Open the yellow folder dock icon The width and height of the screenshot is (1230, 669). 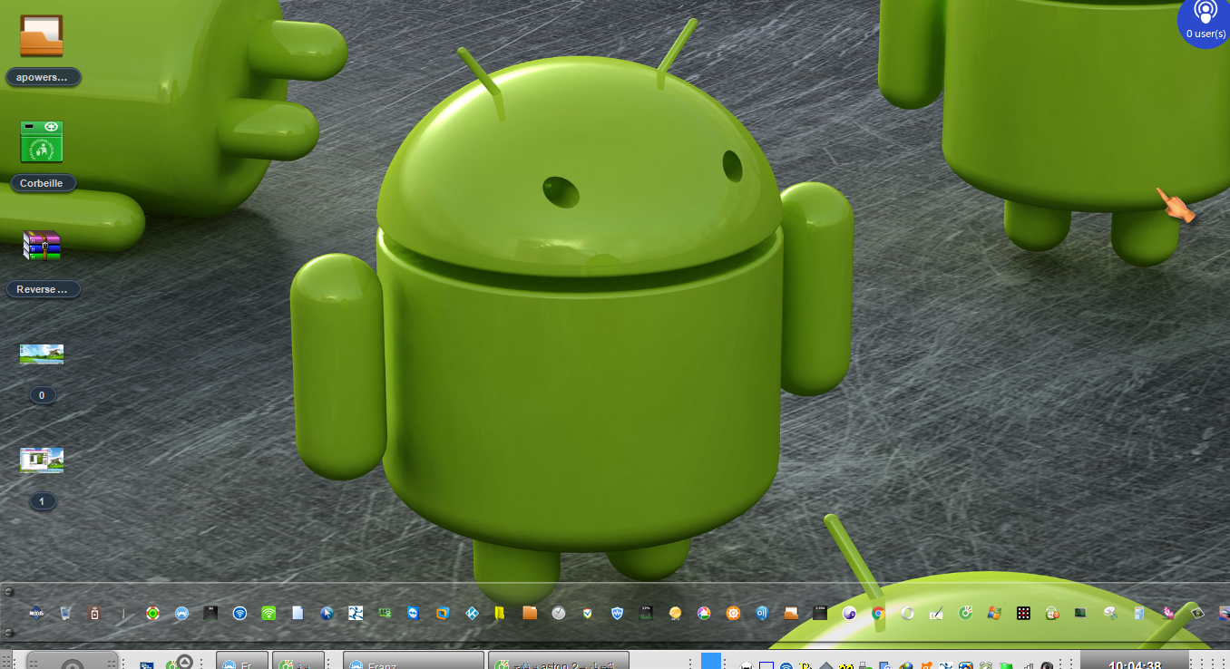pyautogui.click(x=500, y=613)
